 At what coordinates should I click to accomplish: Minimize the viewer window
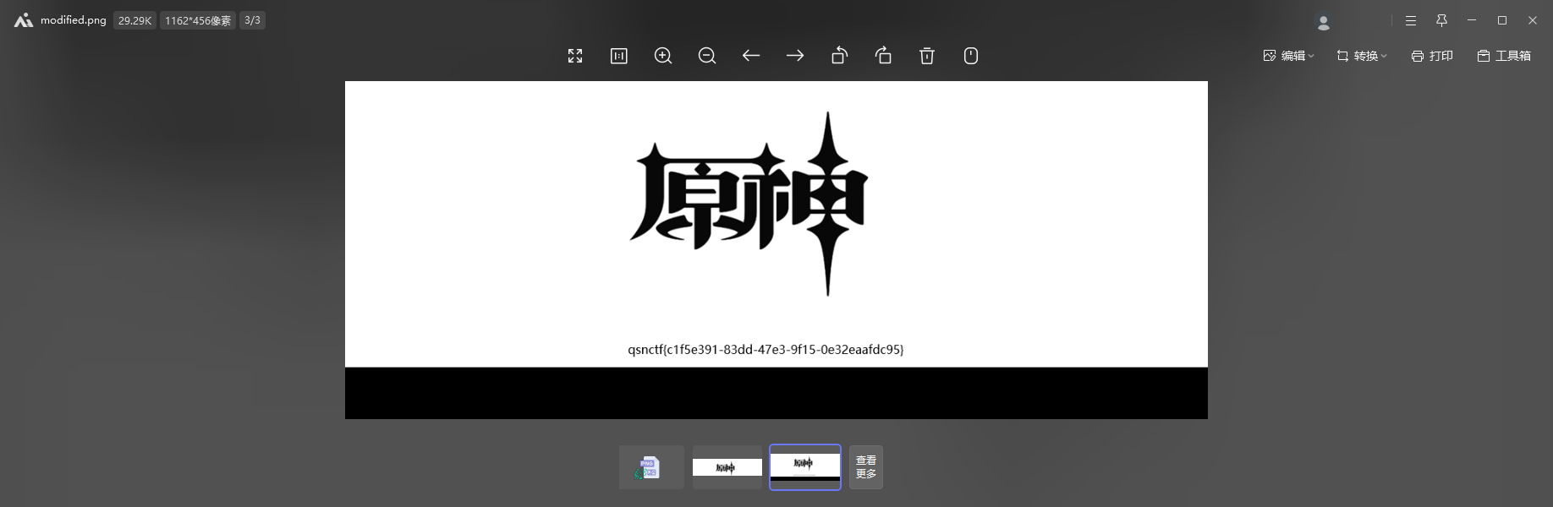coord(1472,20)
